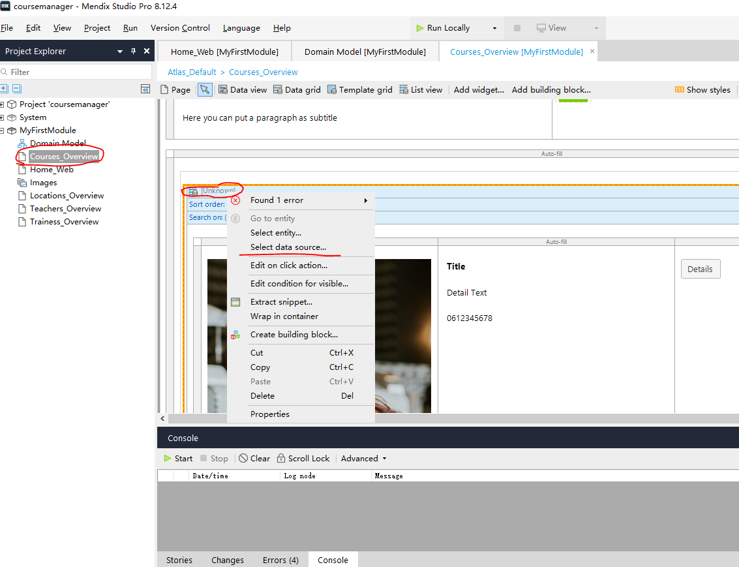The image size is (739, 567).
Task: Collapse the MyFirstModule tree node
Action: pyautogui.click(x=2, y=130)
